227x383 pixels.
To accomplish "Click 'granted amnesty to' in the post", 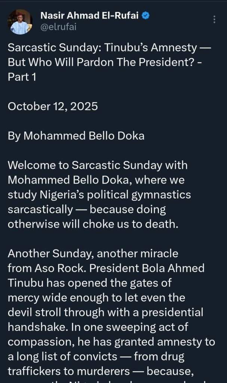I will coord(168,342).
